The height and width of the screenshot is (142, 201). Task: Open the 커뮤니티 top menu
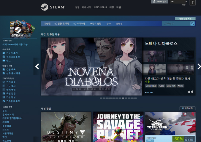click(86, 7)
